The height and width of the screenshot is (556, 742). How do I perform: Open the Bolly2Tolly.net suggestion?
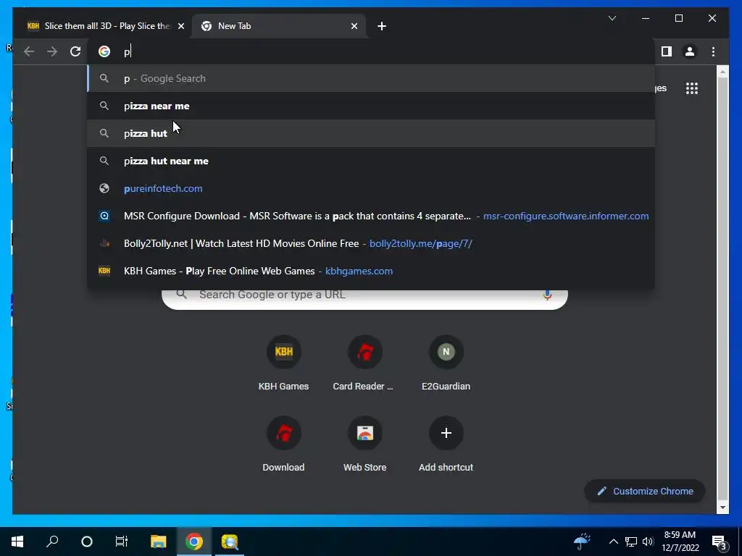[371, 243]
